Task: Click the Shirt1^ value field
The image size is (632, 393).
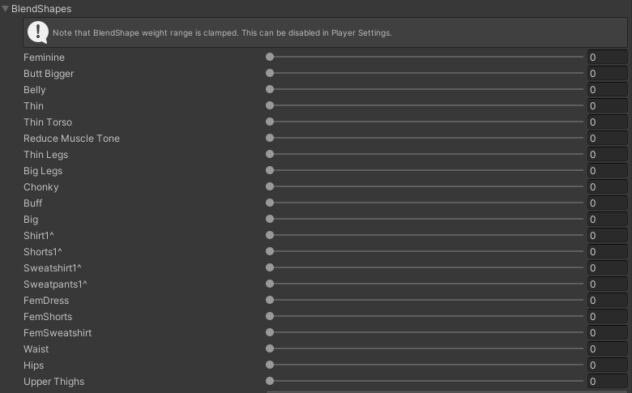Action: click(607, 236)
